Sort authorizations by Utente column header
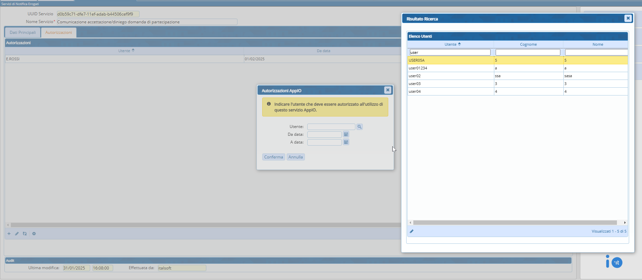 (x=124, y=51)
